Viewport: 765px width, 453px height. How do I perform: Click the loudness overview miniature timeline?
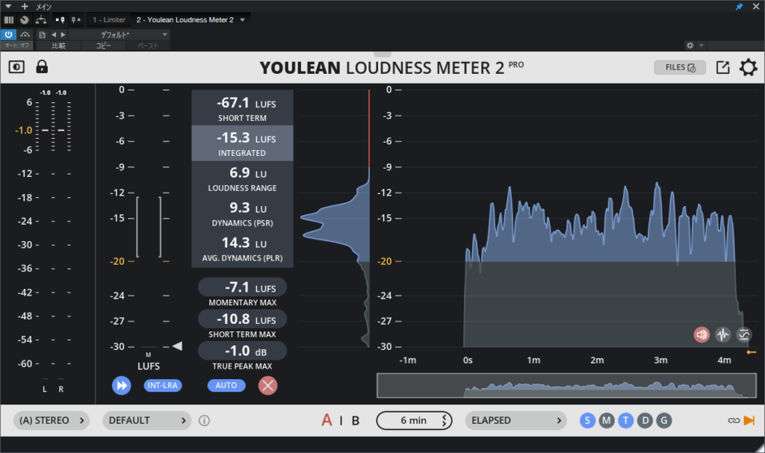point(566,385)
